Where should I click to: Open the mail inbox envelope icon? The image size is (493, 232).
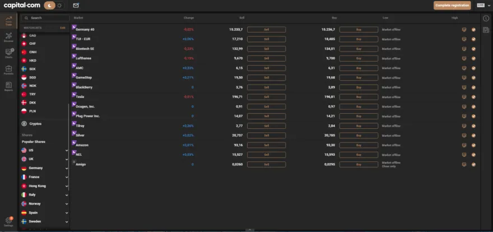coord(76,6)
